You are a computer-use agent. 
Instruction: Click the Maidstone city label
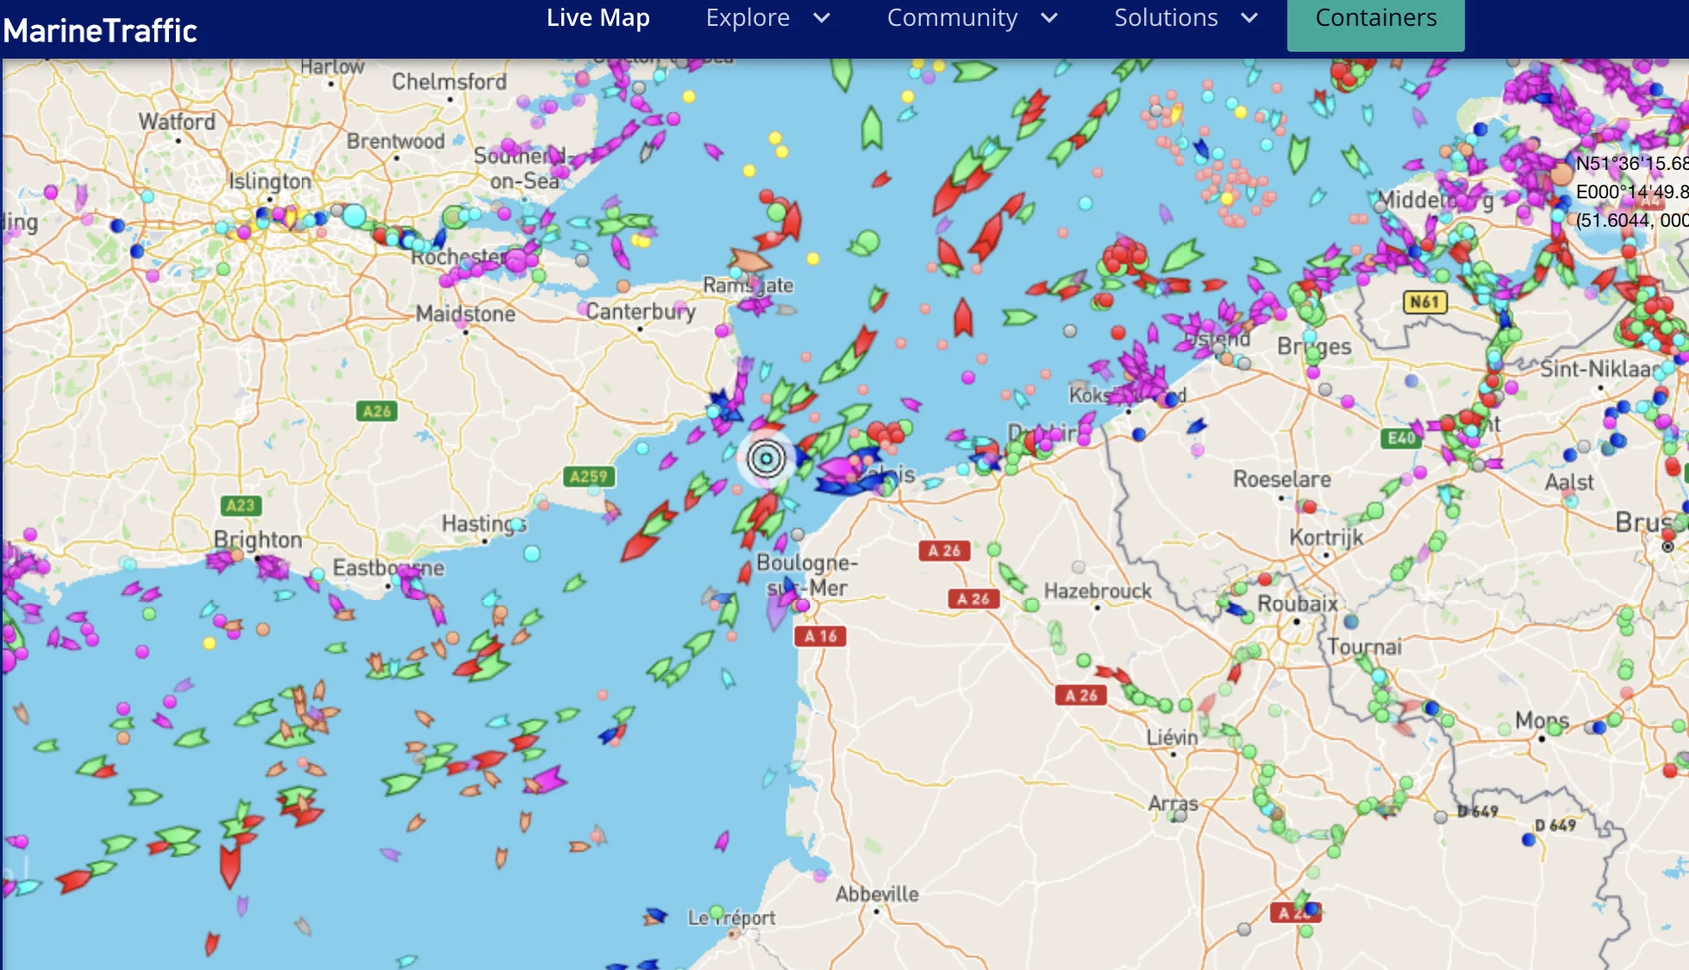[466, 313]
